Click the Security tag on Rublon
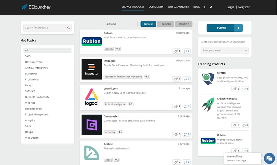 pos(108,49)
